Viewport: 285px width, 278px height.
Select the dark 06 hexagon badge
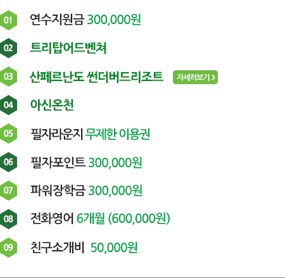click(x=8, y=162)
